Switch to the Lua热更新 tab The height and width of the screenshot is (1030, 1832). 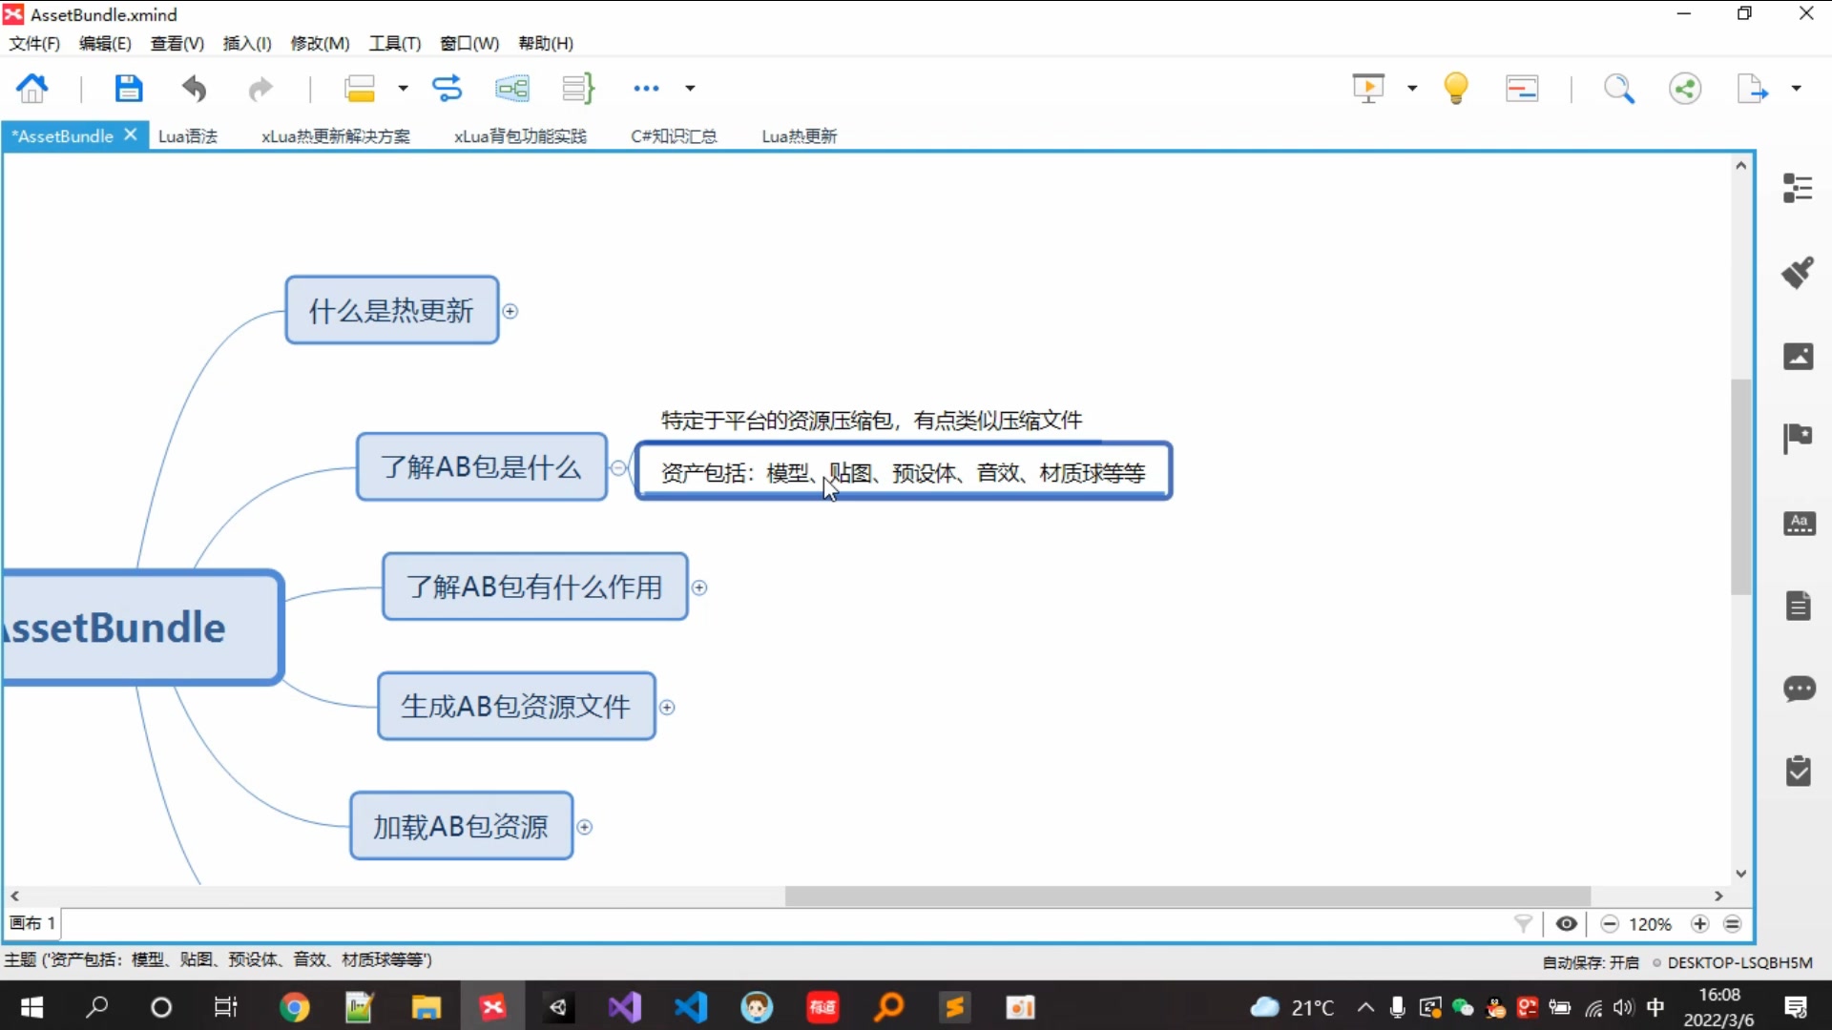coord(799,136)
